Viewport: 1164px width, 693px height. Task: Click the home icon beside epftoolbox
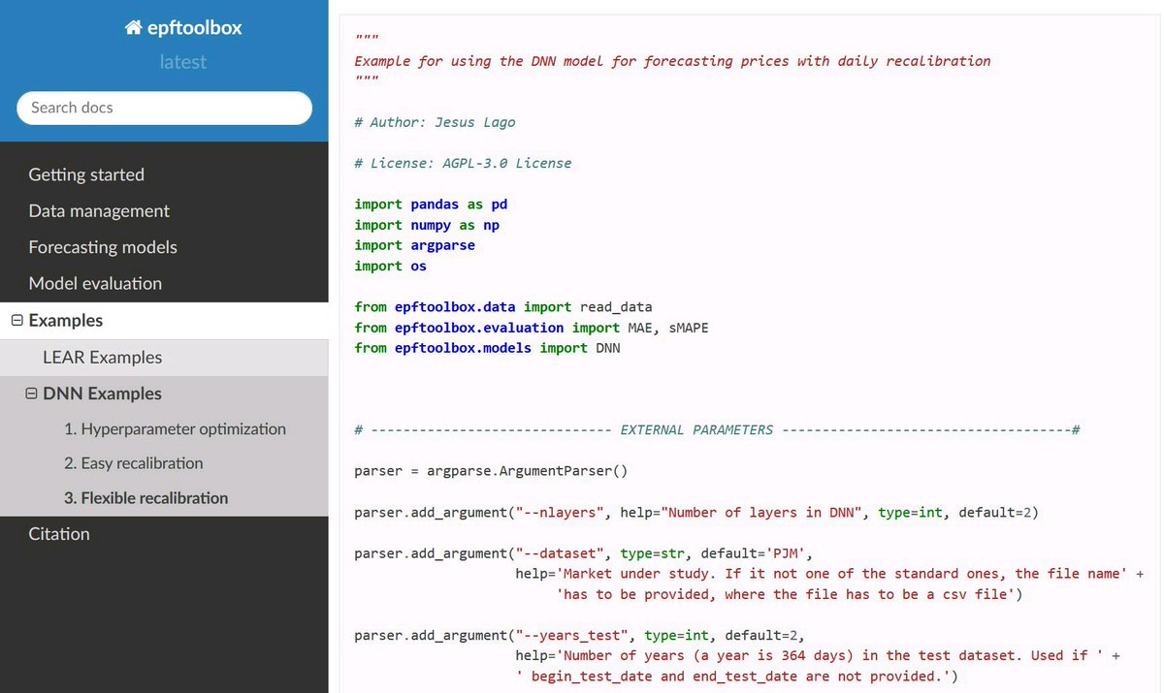point(134,28)
